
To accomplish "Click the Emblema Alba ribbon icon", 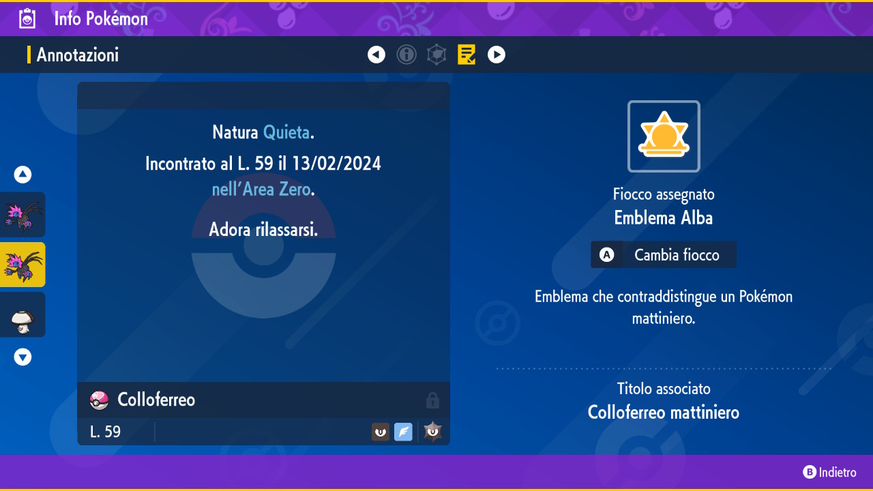I will (x=664, y=136).
